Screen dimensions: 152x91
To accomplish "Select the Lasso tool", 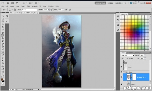I will [x=3, y=21].
